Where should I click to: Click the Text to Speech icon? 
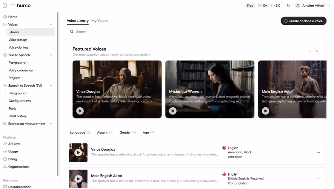(5, 55)
